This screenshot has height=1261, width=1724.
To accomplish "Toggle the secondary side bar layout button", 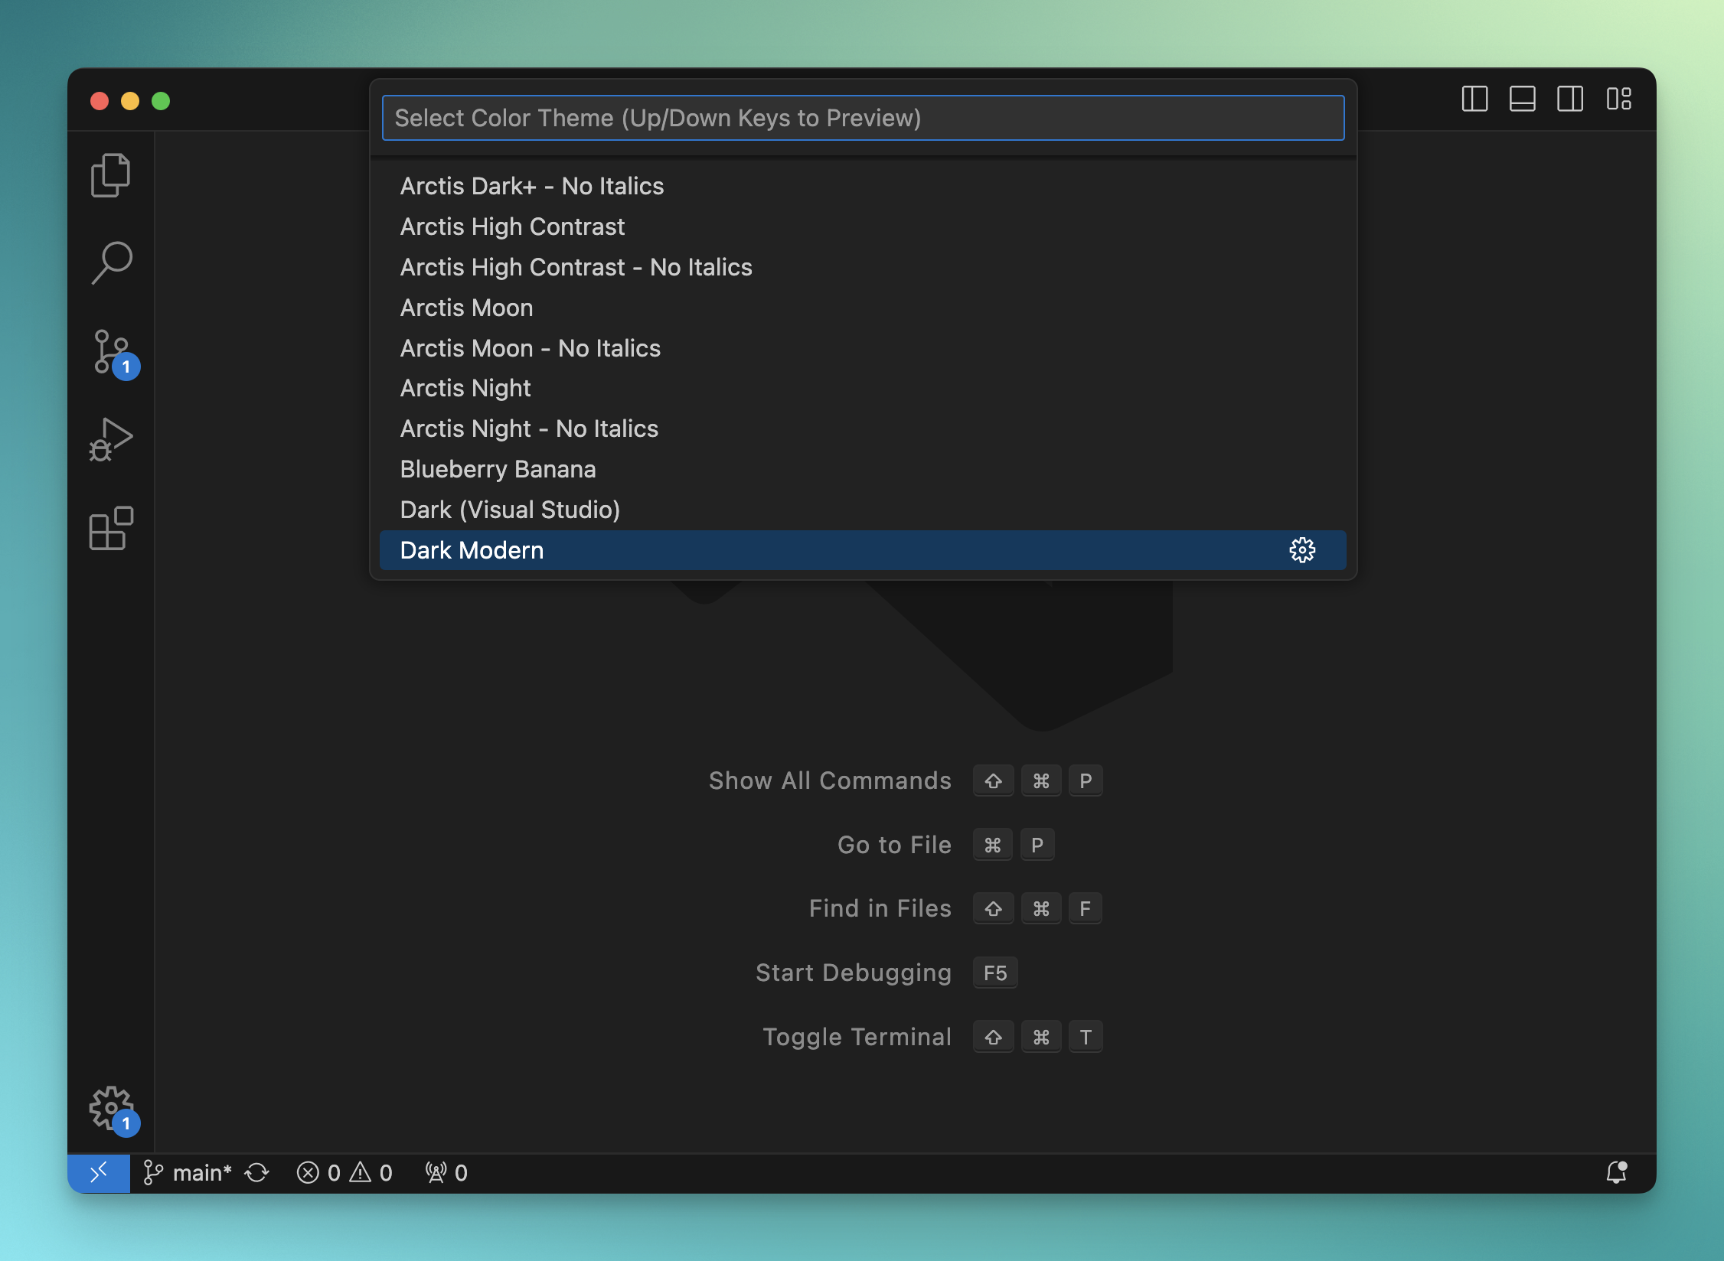I will point(1569,99).
